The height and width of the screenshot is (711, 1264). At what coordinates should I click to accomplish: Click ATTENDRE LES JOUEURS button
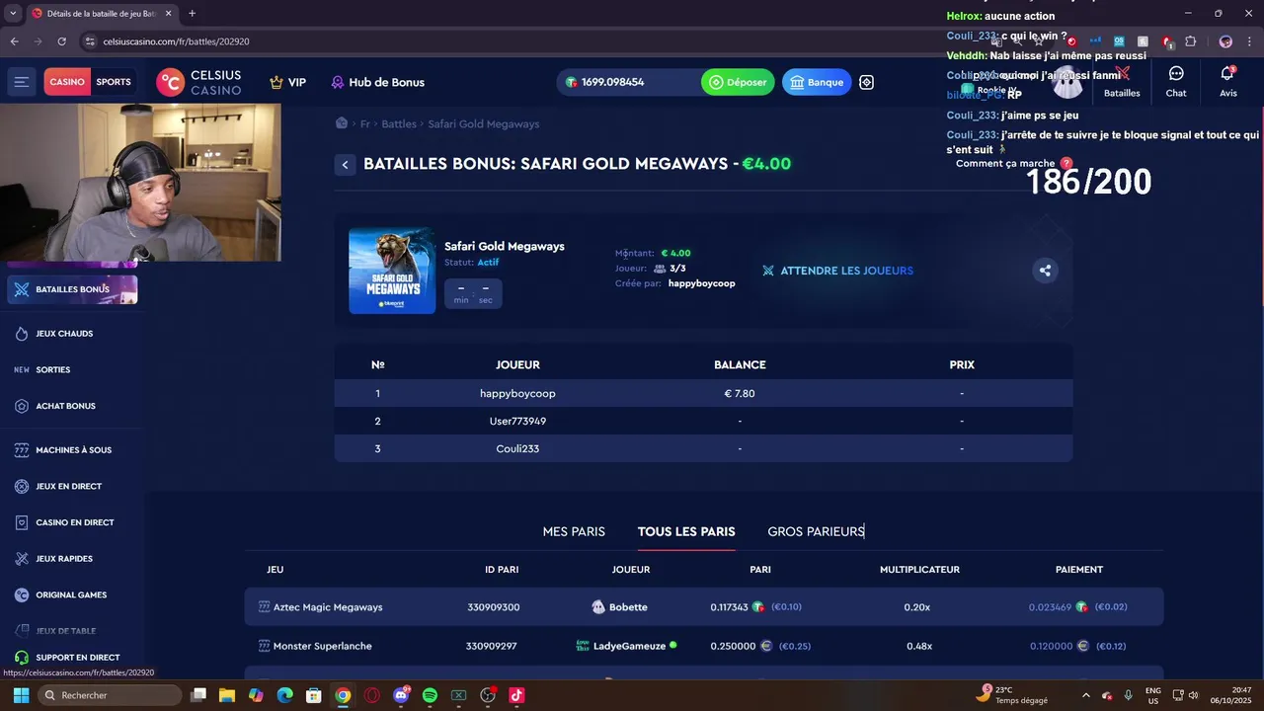[837, 271]
